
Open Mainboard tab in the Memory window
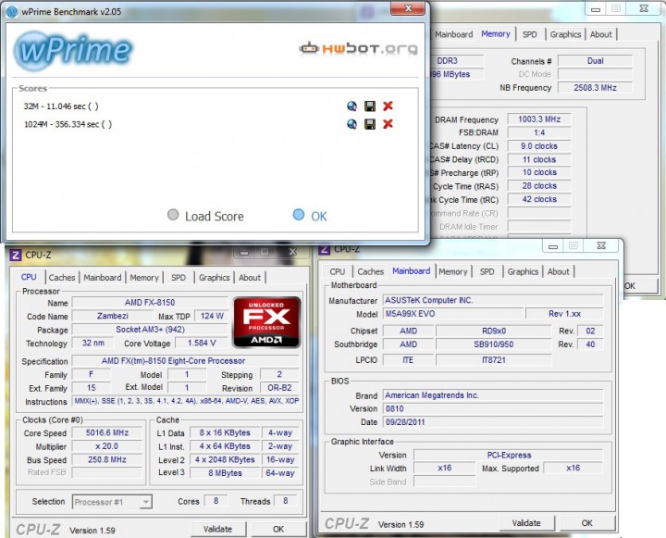(453, 34)
